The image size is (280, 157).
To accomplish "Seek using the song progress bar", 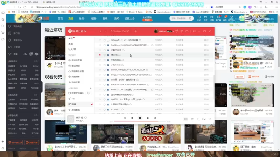I will (140, 122).
